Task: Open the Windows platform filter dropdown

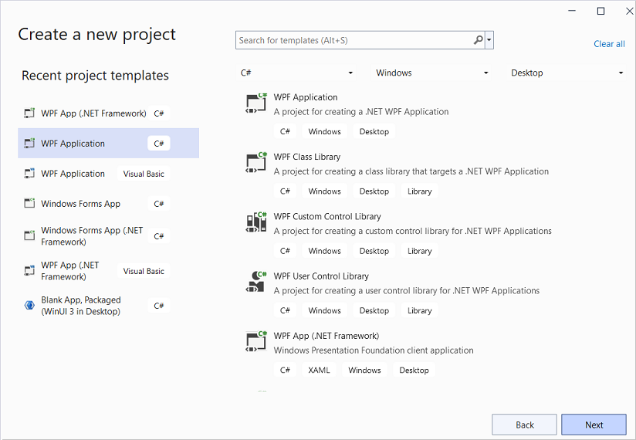Action: (432, 73)
